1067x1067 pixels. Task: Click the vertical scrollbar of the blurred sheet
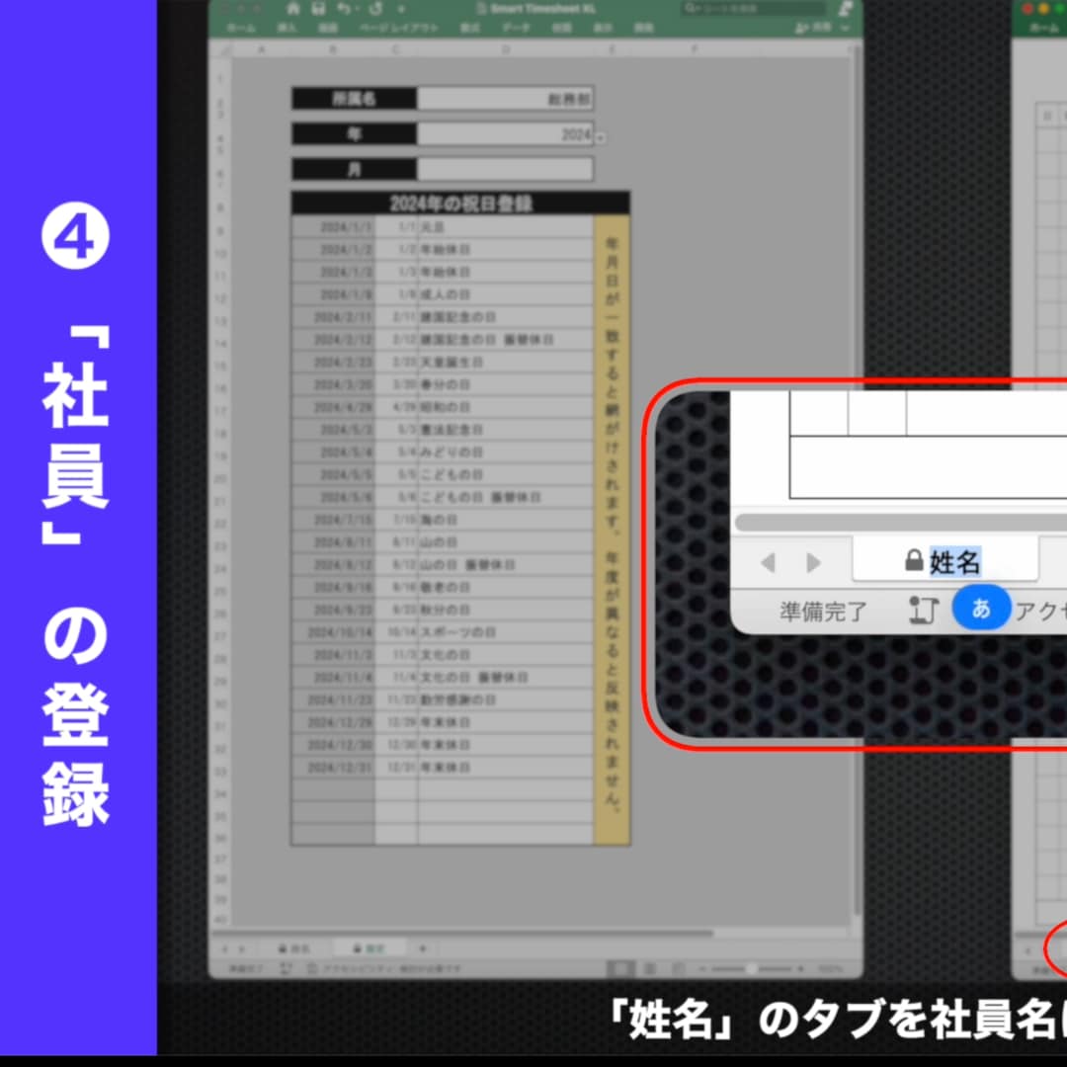coord(856,482)
